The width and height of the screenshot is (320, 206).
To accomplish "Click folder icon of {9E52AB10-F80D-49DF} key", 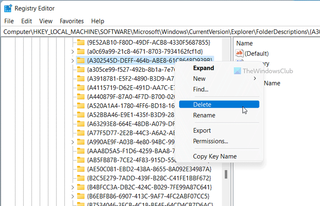I will click(81, 42).
